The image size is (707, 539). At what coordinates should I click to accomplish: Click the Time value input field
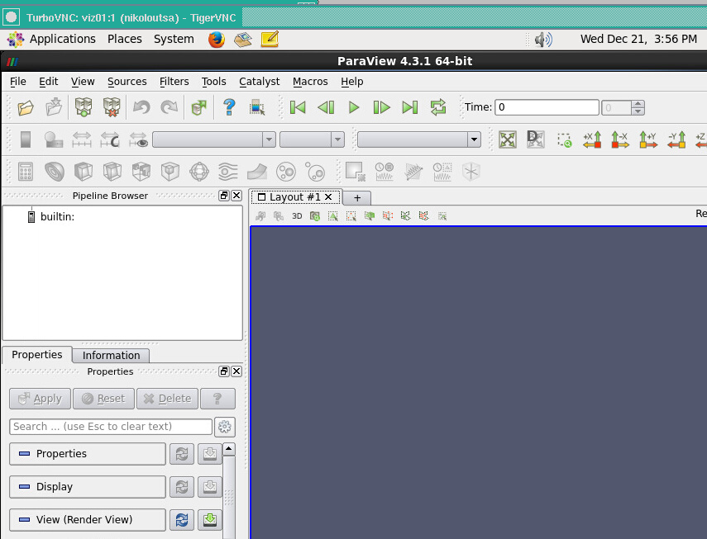pos(547,107)
